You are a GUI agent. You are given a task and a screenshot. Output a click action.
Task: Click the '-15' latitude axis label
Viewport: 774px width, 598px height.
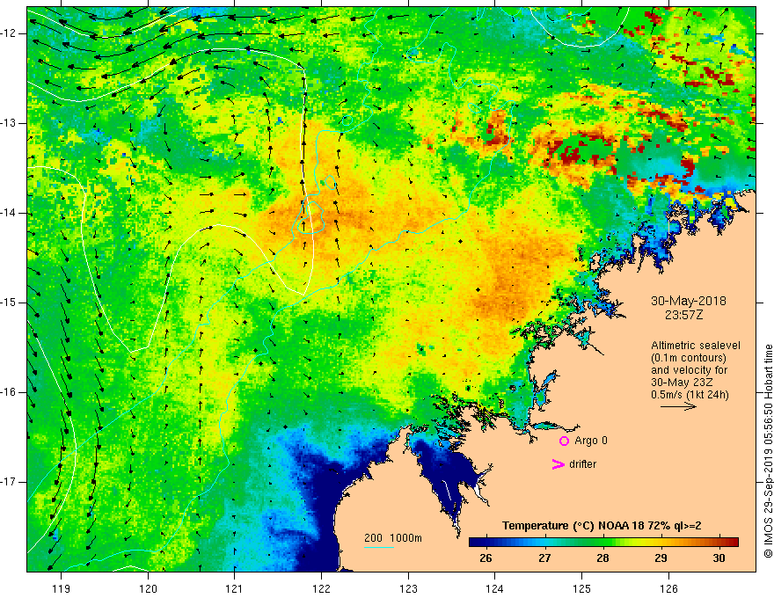(x=9, y=303)
